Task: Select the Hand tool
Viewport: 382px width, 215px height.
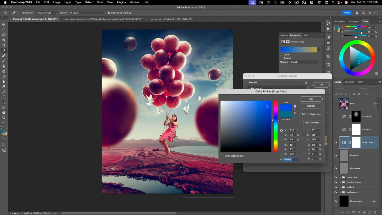Action: click(4, 113)
